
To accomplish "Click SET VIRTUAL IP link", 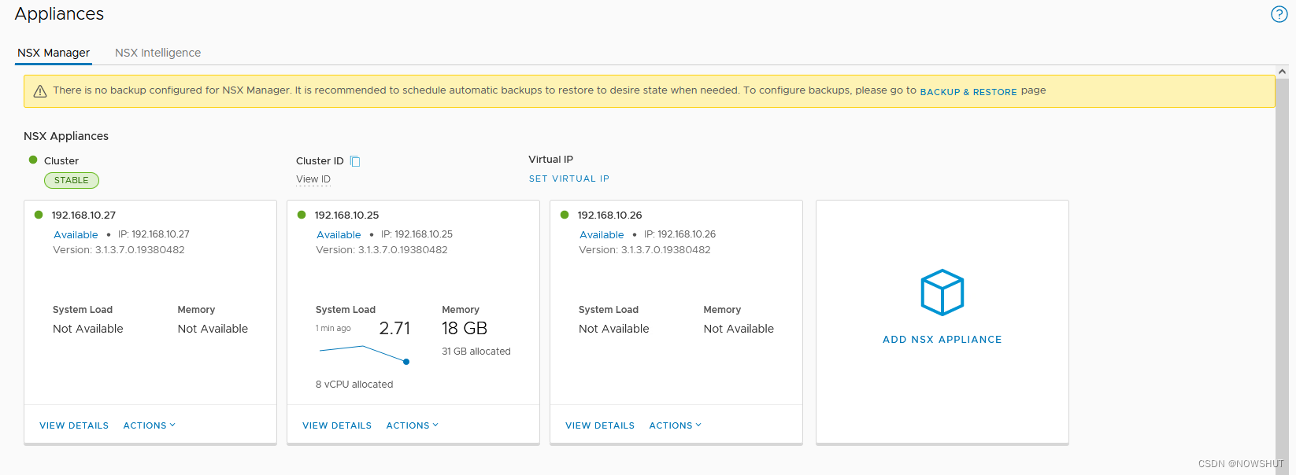I will [569, 179].
